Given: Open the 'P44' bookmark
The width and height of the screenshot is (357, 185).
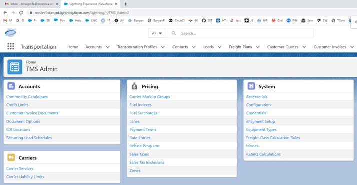Looking at the screenshot, I should [x=292, y=20].
